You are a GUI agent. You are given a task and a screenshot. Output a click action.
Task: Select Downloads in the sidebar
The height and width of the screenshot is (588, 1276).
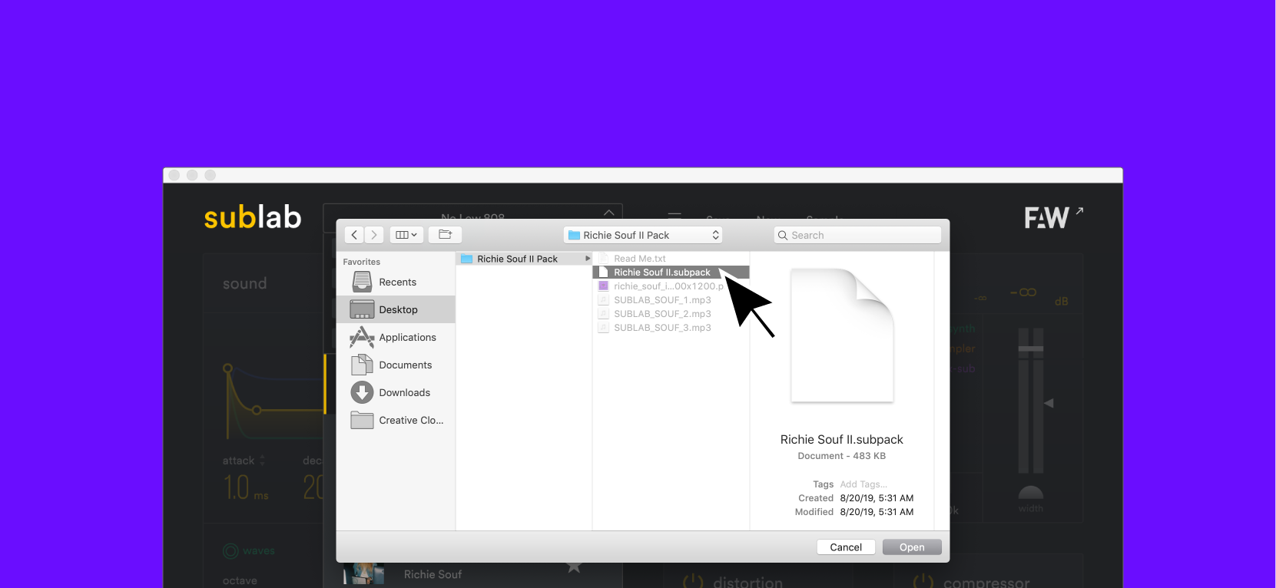tap(396, 393)
